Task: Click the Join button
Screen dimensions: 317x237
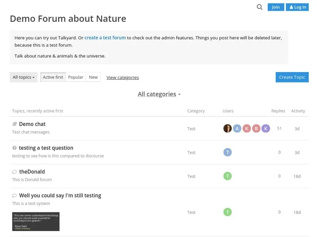Action: click(x=276, y=7)
